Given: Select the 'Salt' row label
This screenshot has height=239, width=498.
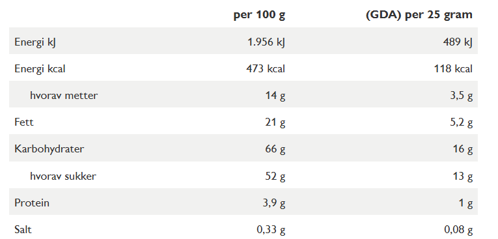Looking at the screenshot, I should click(23, 229).
